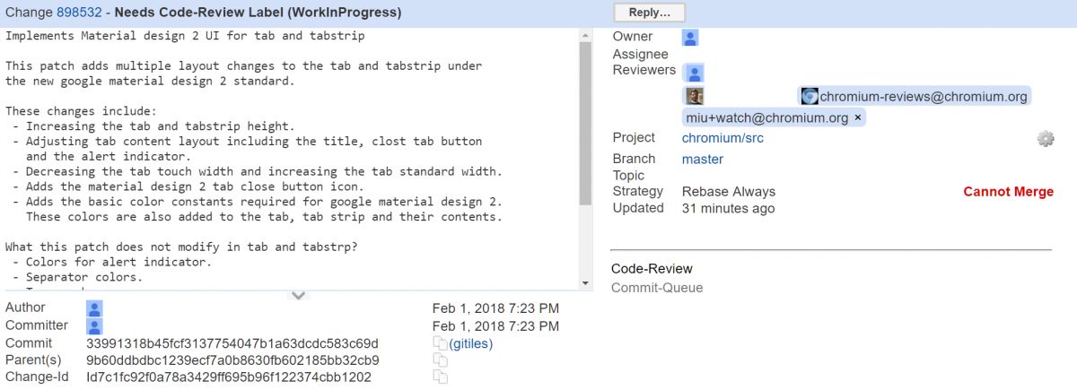Copy the Parent(s) hash to clipboard

point(440,360)
